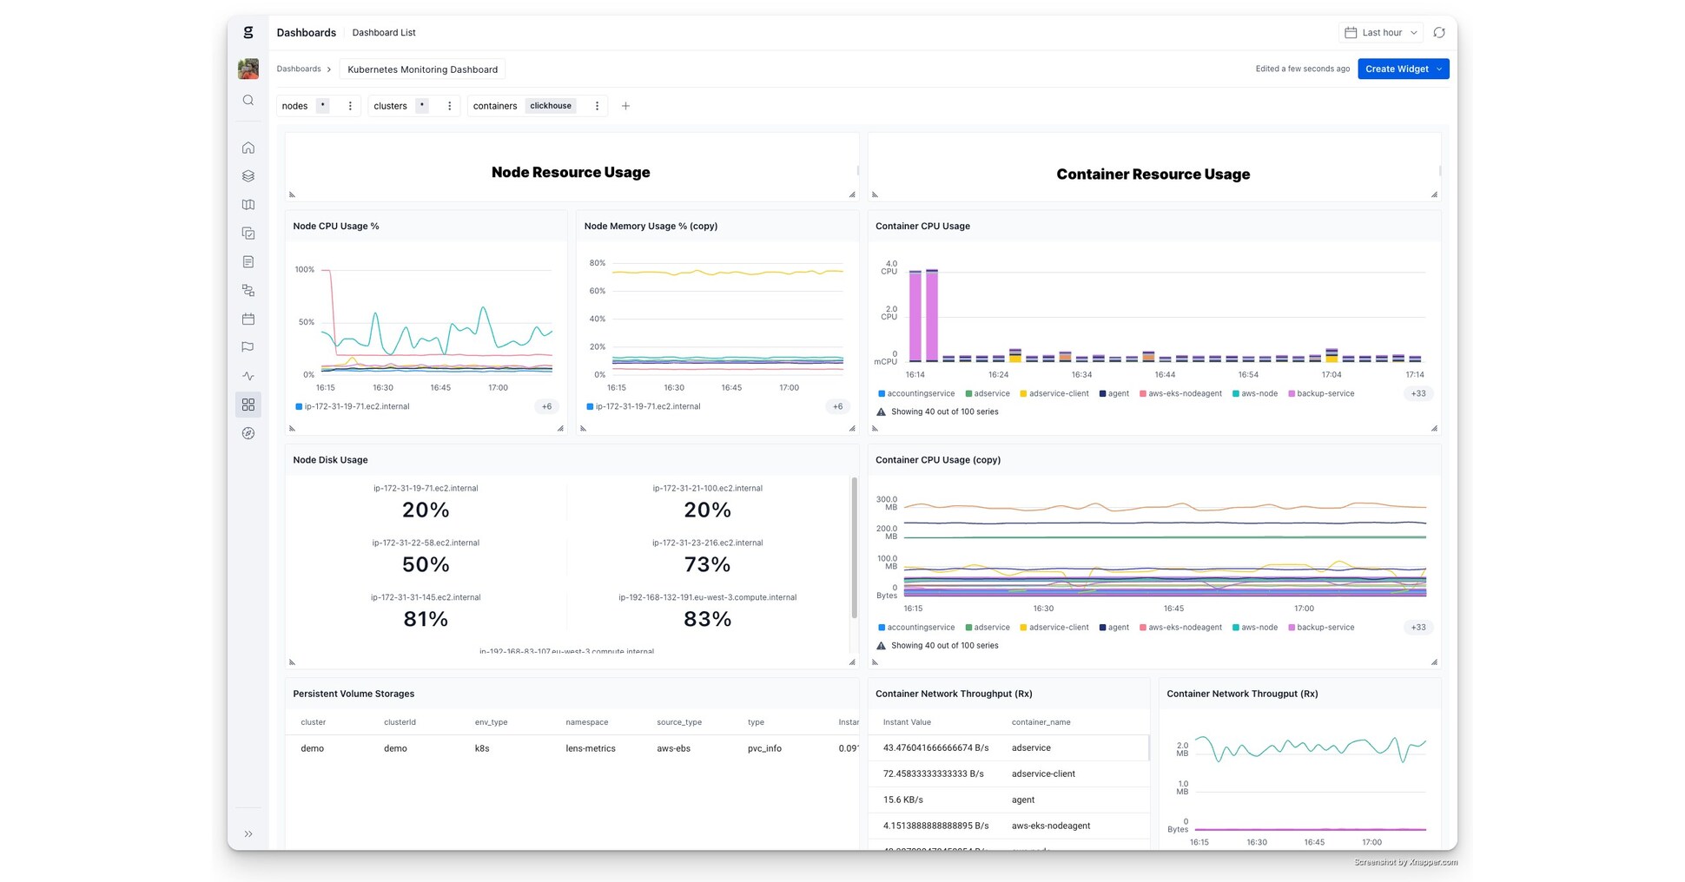The image size is (1685, 882).
Task: Select the Dashboards grid icon in sidebar
Action: pyautogui.click(x=248, y=405)
